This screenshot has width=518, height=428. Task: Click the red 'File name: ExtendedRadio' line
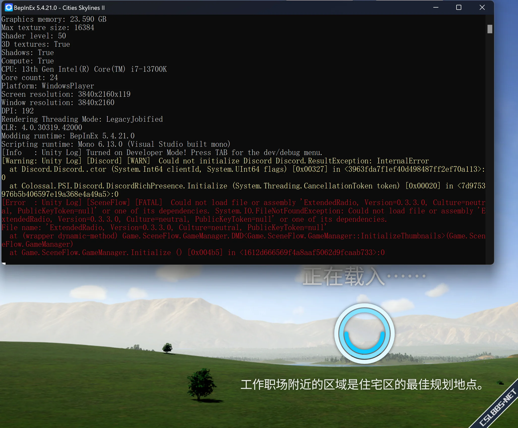[x=164, y=228]
